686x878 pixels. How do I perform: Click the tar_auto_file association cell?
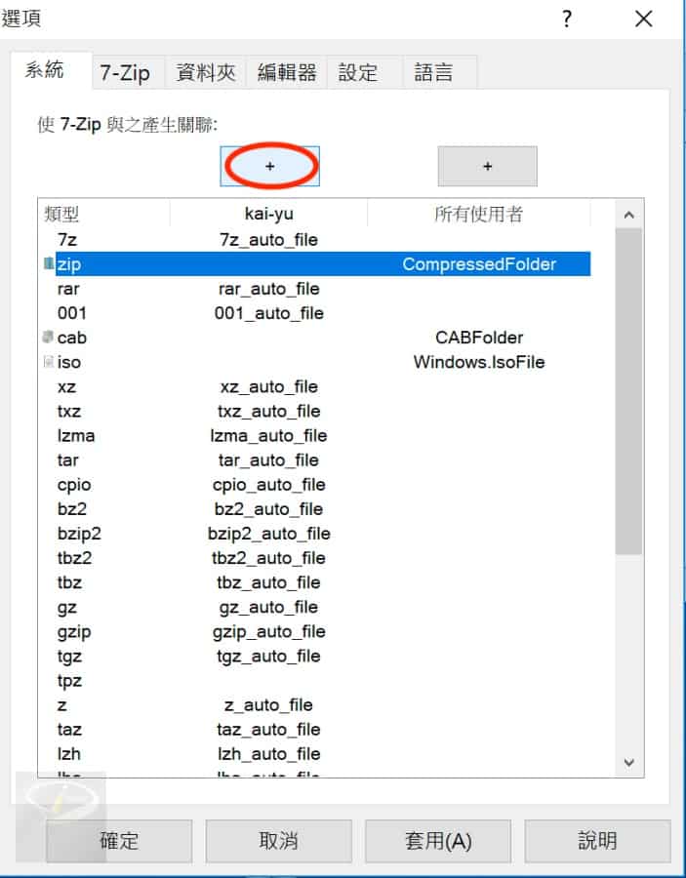tap(268, 459)
